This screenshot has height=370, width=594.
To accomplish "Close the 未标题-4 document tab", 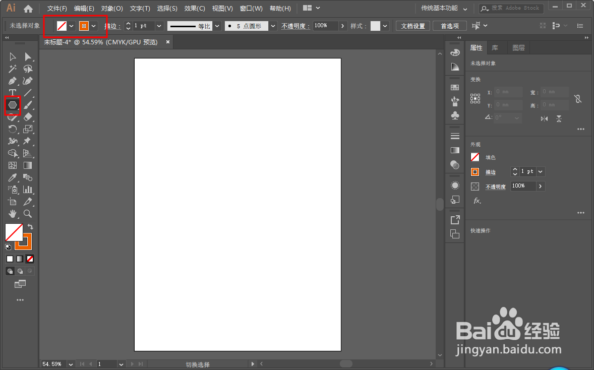I will click(168, 42).
